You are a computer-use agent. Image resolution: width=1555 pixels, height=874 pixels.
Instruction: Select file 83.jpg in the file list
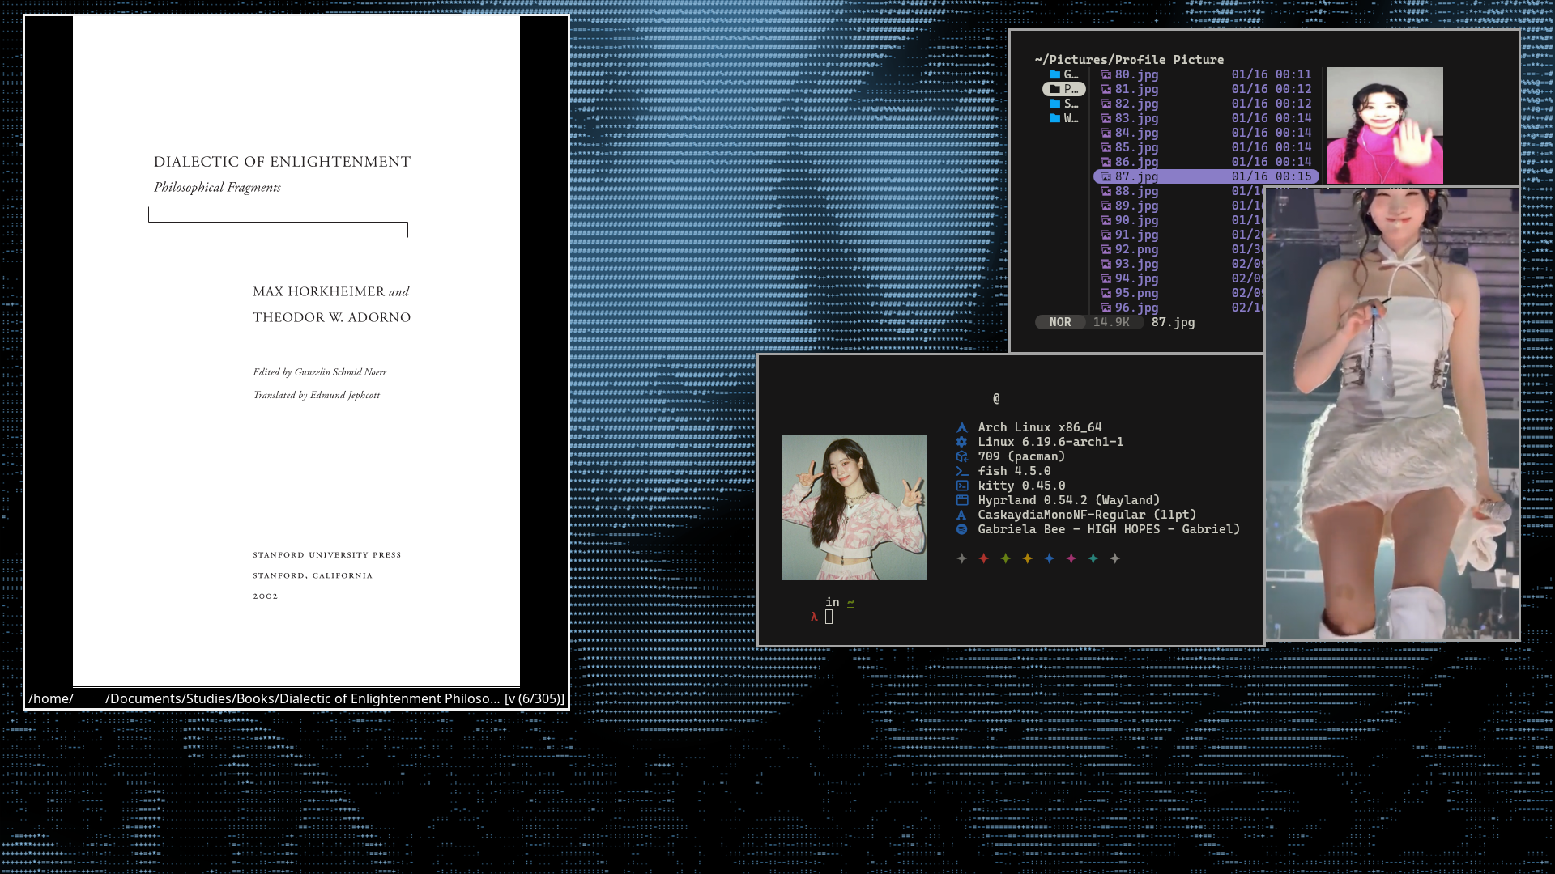point(1136,118)
